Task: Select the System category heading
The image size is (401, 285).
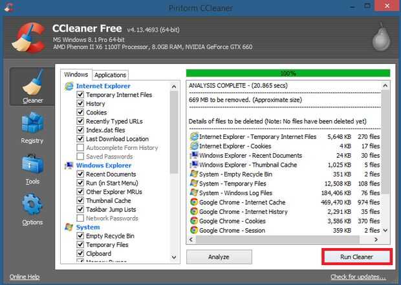Action: point(88,227)
